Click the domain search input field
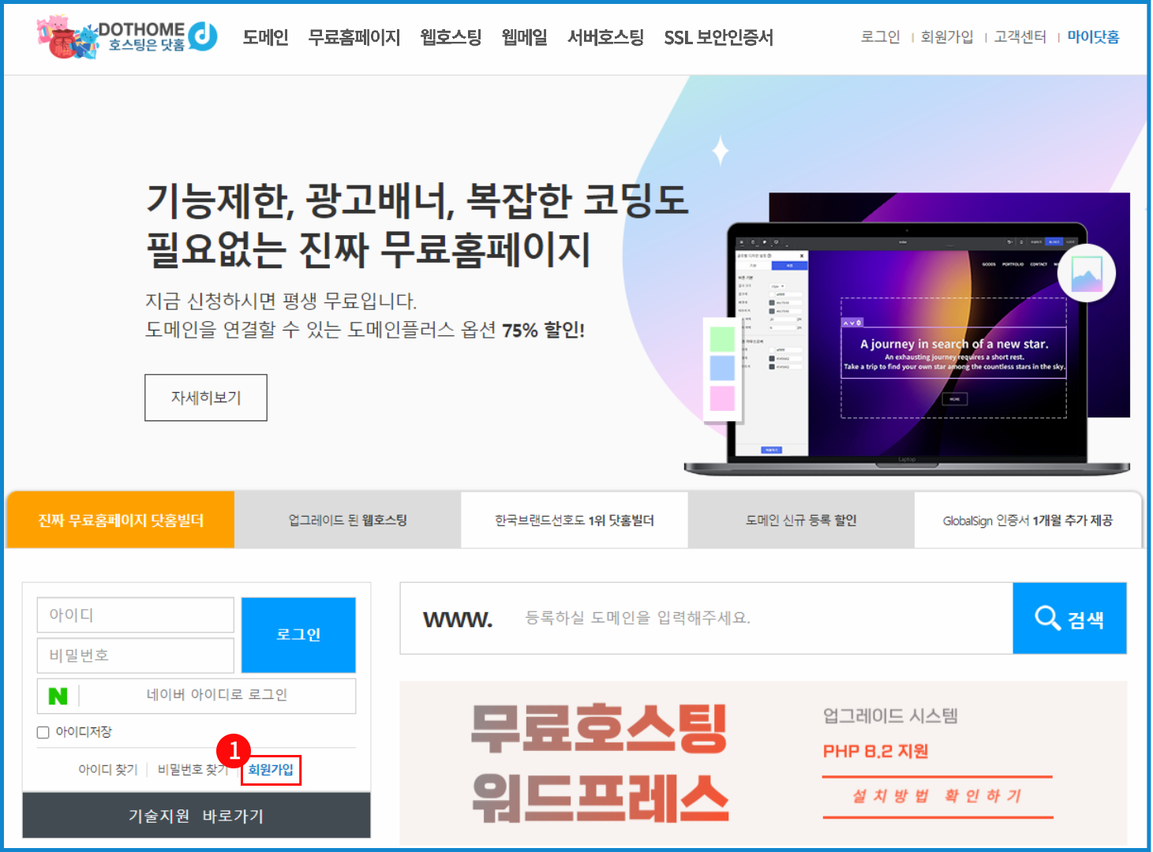Viewport: 1153px width, 852px height. tap(758, 618)
